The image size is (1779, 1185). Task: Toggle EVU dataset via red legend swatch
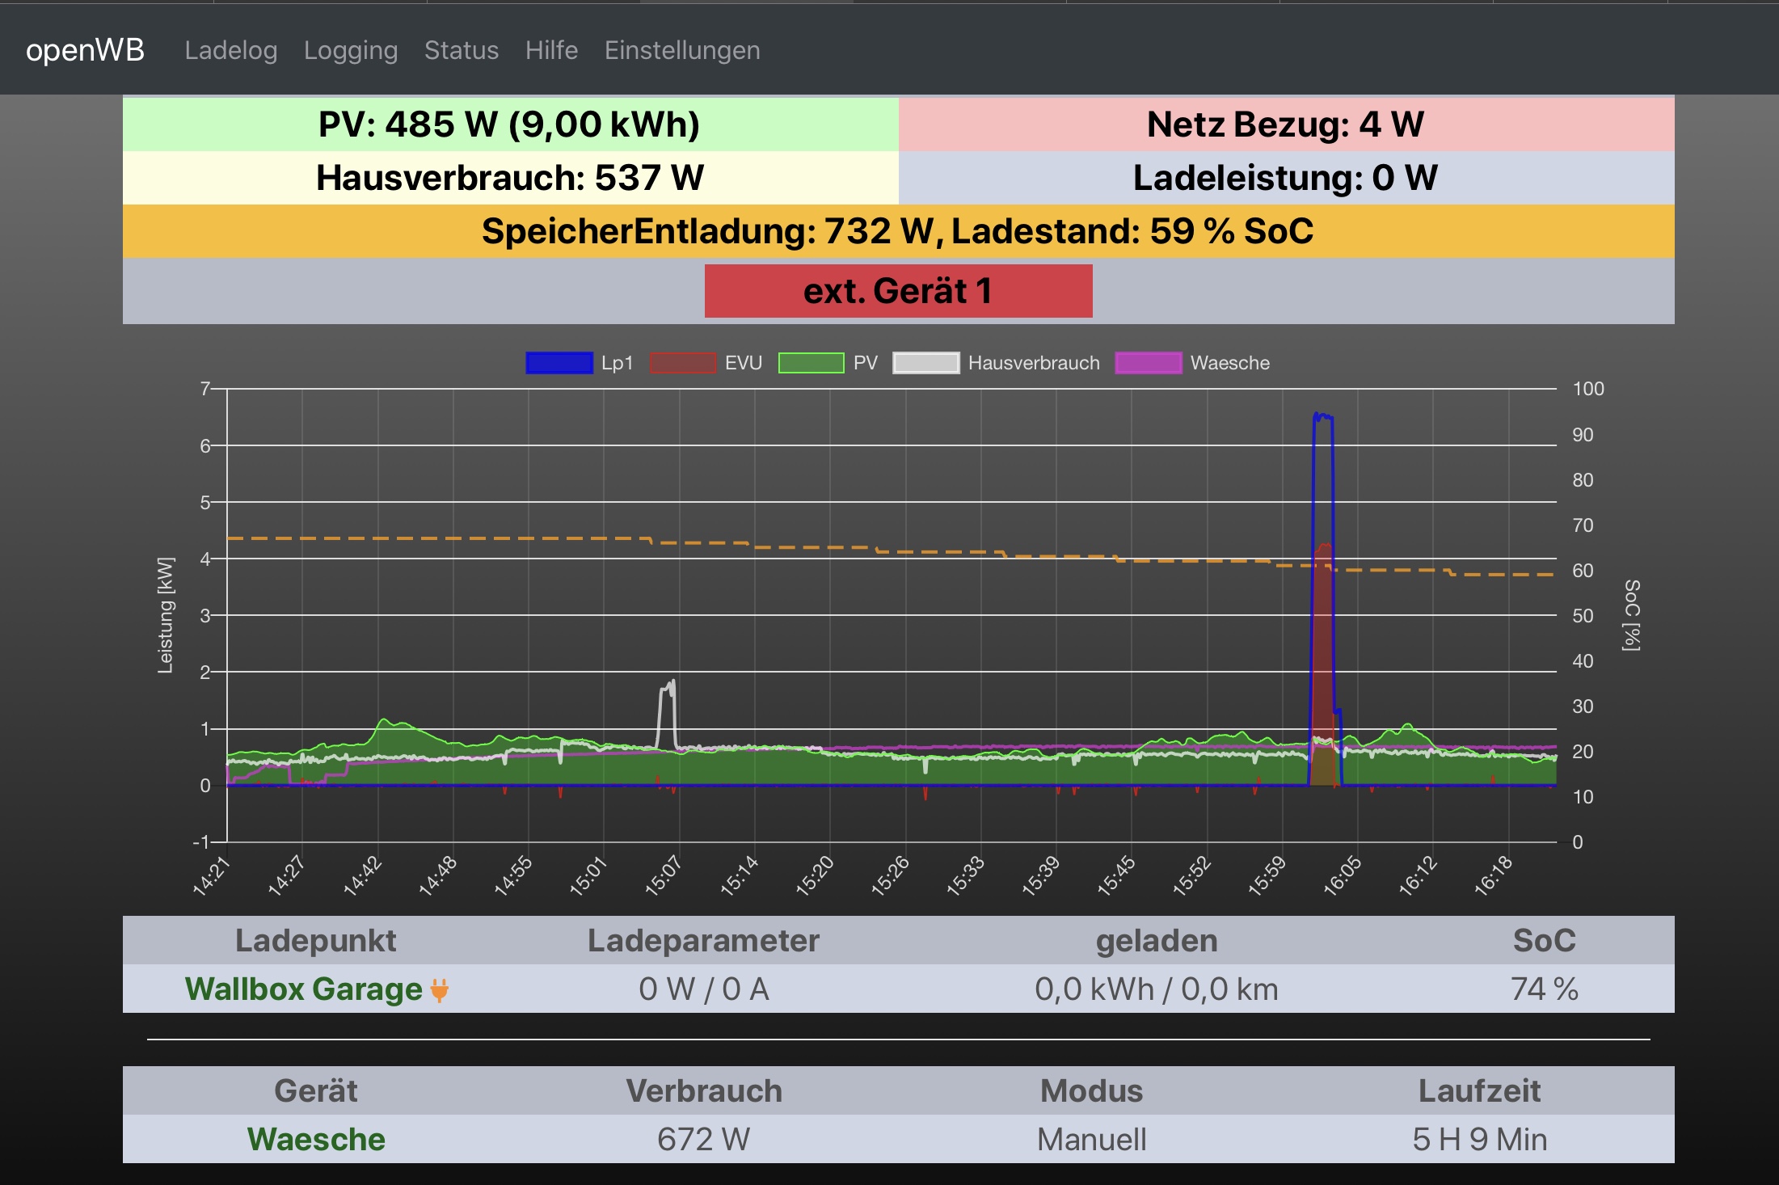click(x=682, y=363)
